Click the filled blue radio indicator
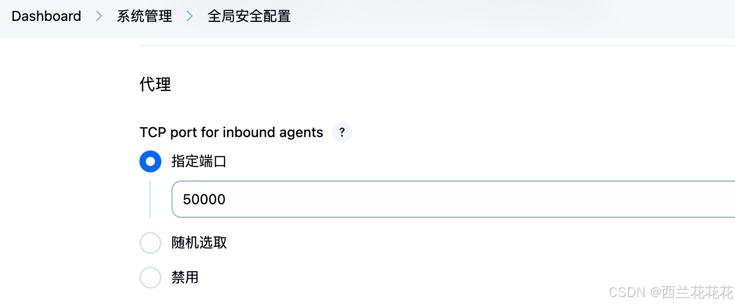The image size is (735, 305). [150, 161]
